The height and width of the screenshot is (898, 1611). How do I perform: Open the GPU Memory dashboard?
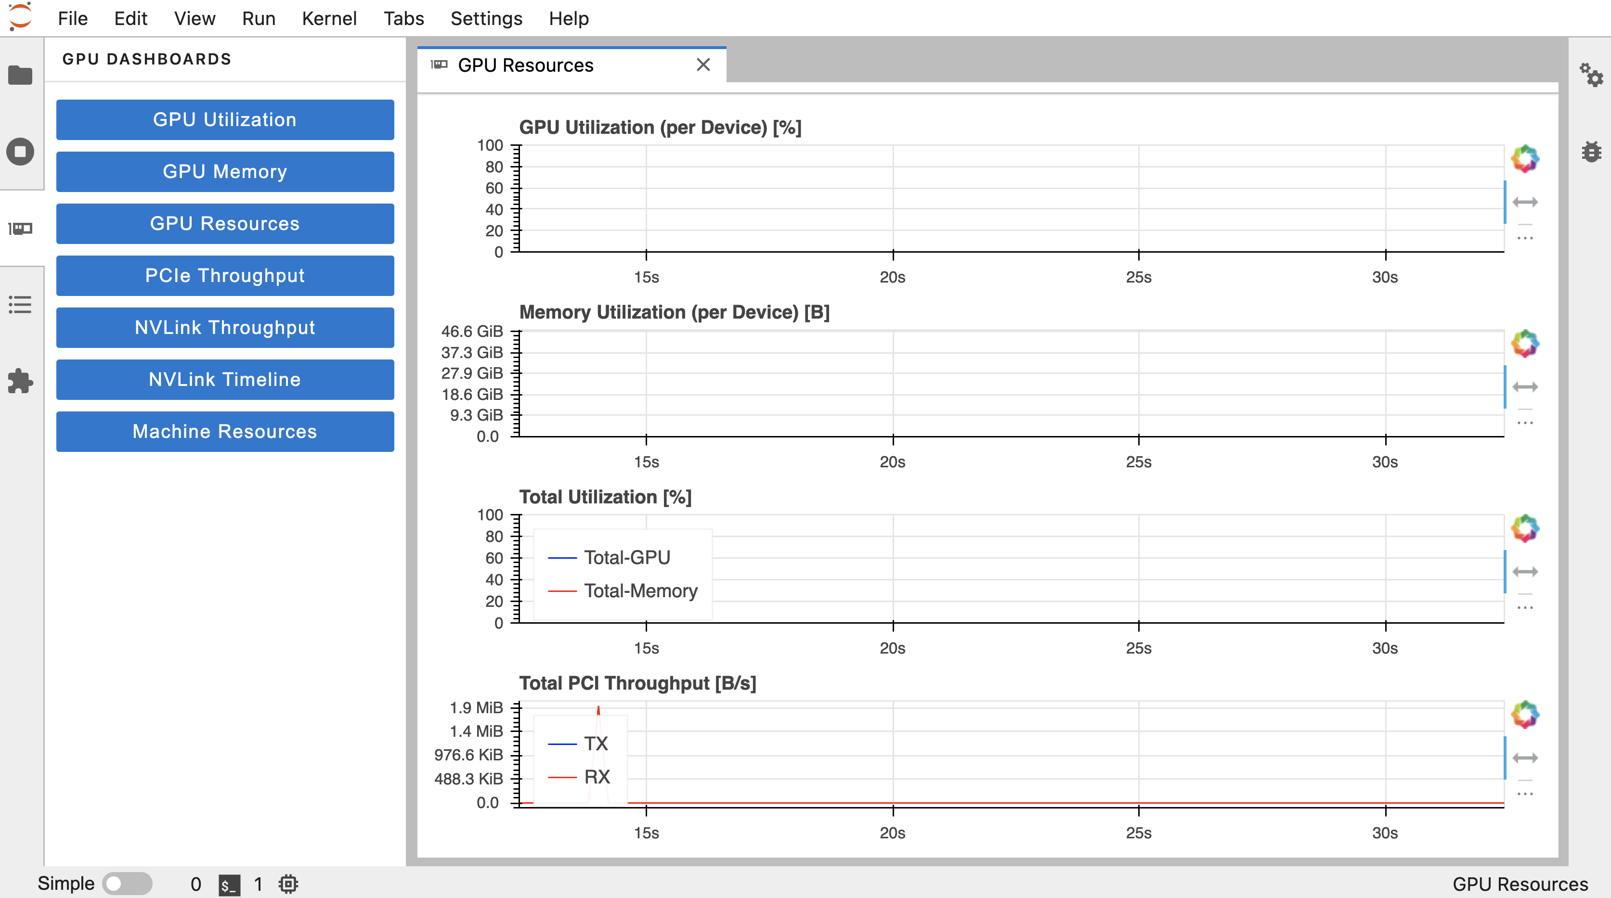tap(224, 171)
